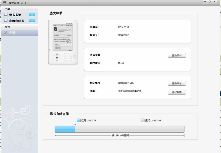Viewport: 221px width, 153px height.
Task: Select the 设置 settings entry
Action: pyautogui.click(x=19, y=33)
